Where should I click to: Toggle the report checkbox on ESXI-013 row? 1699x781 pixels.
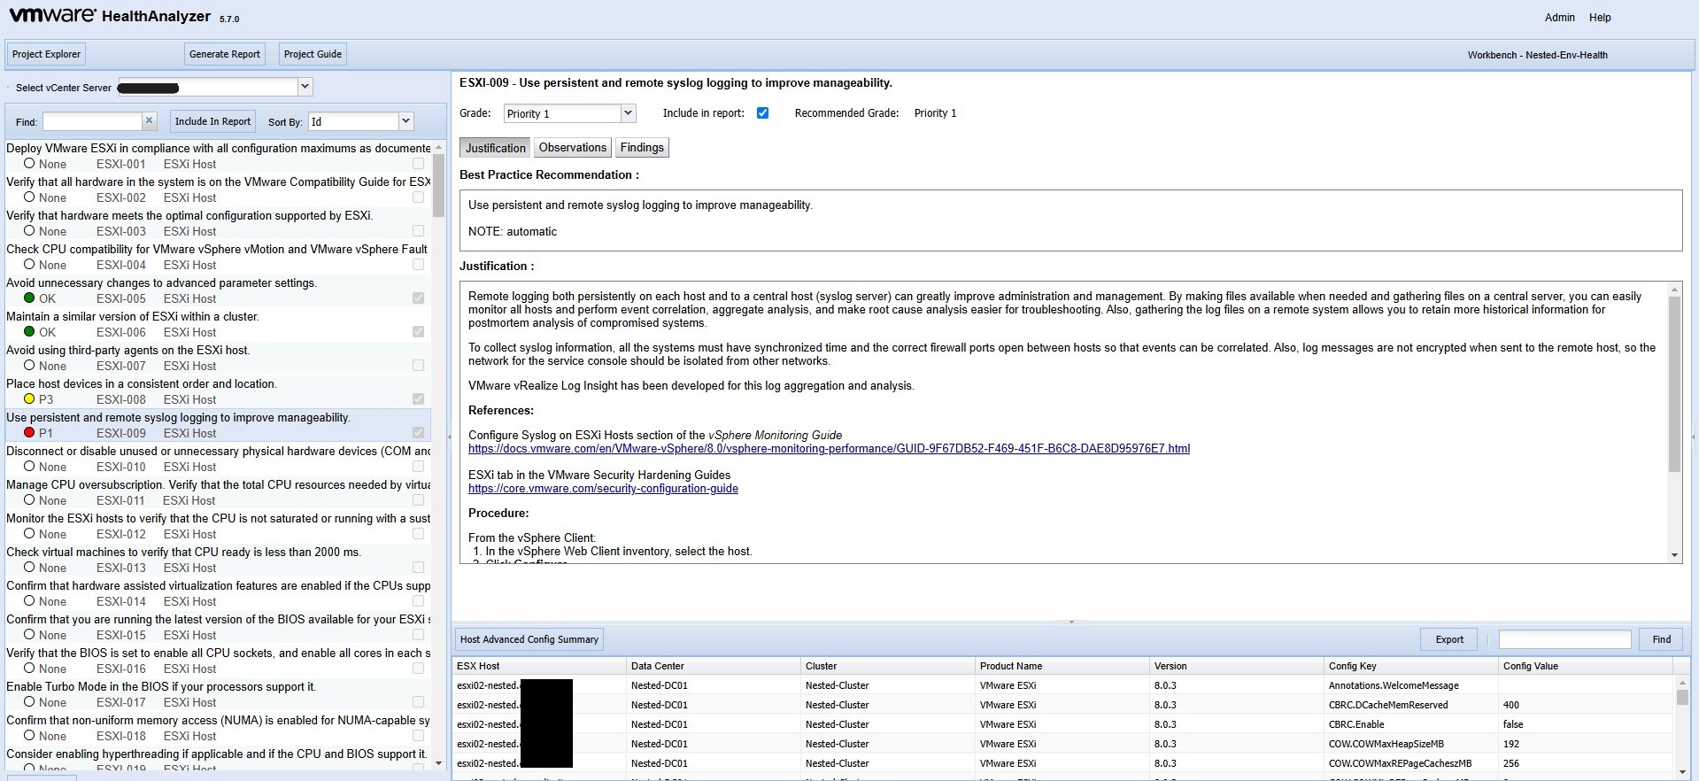(418, 568)
